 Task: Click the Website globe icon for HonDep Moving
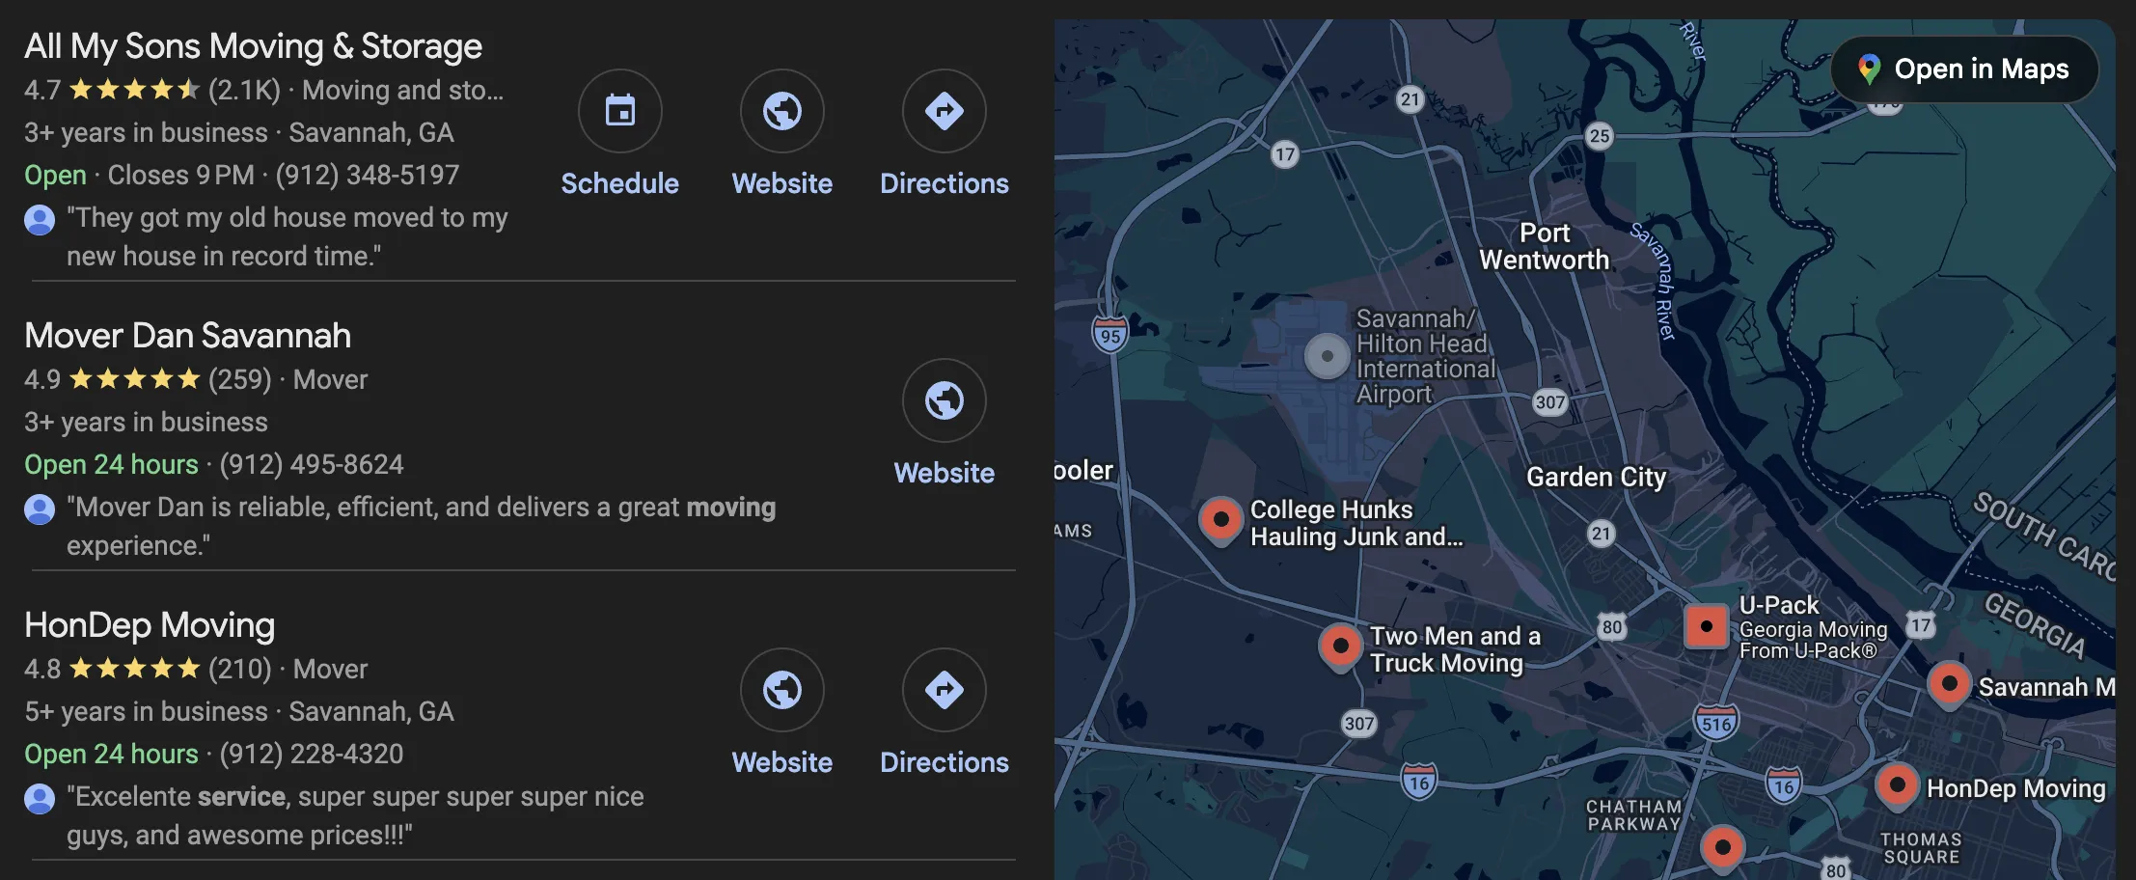[781, 690]
